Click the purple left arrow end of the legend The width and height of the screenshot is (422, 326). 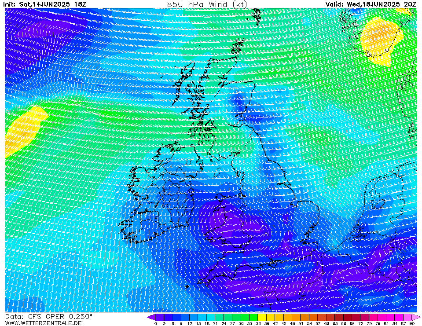tap(151, 317)
